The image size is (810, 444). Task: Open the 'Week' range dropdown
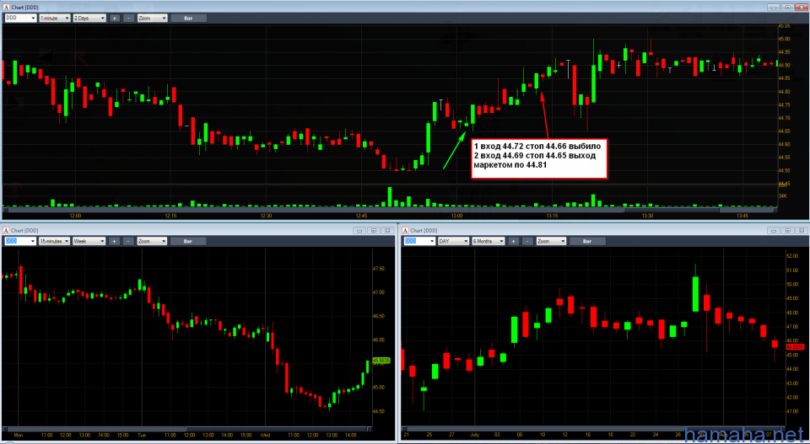(89, 241)
